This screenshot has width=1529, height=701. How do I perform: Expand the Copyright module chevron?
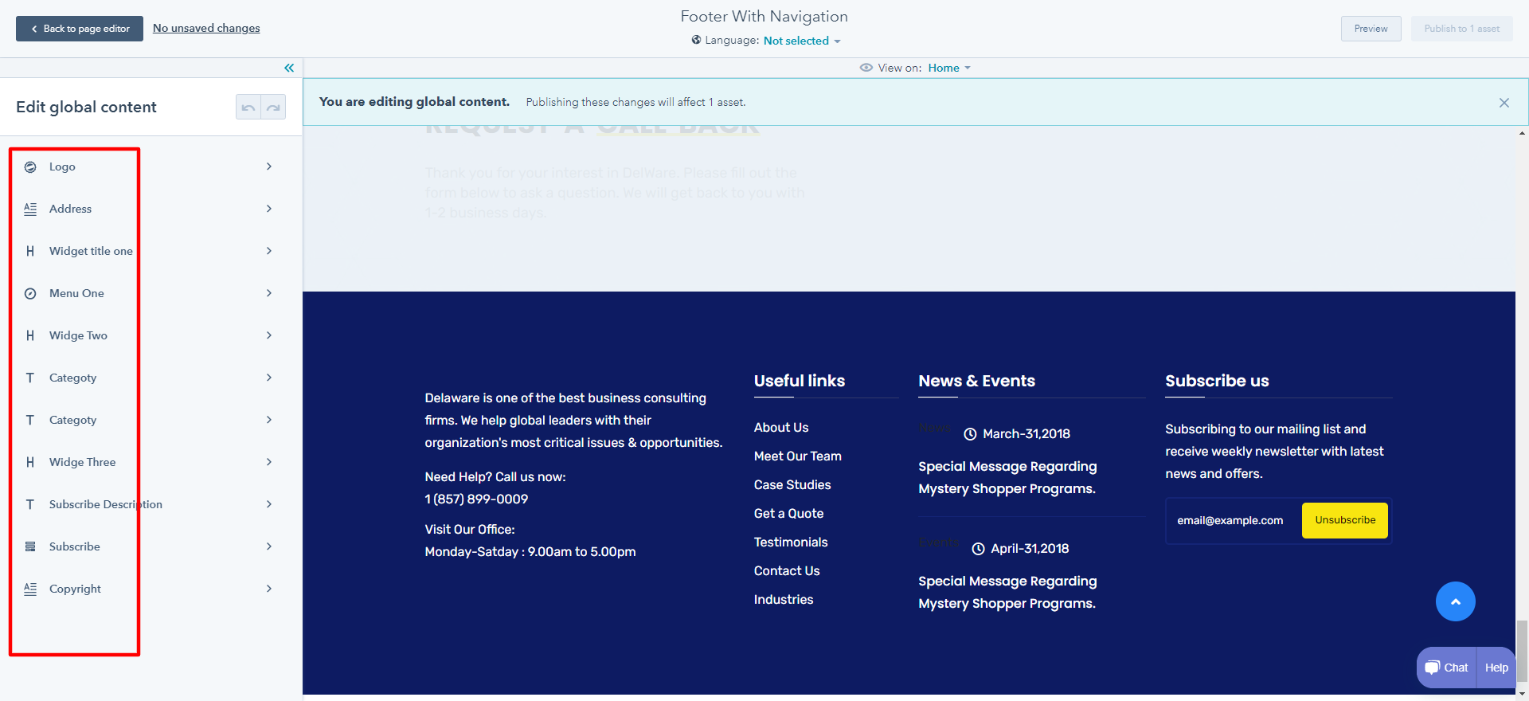coord(269,589)
